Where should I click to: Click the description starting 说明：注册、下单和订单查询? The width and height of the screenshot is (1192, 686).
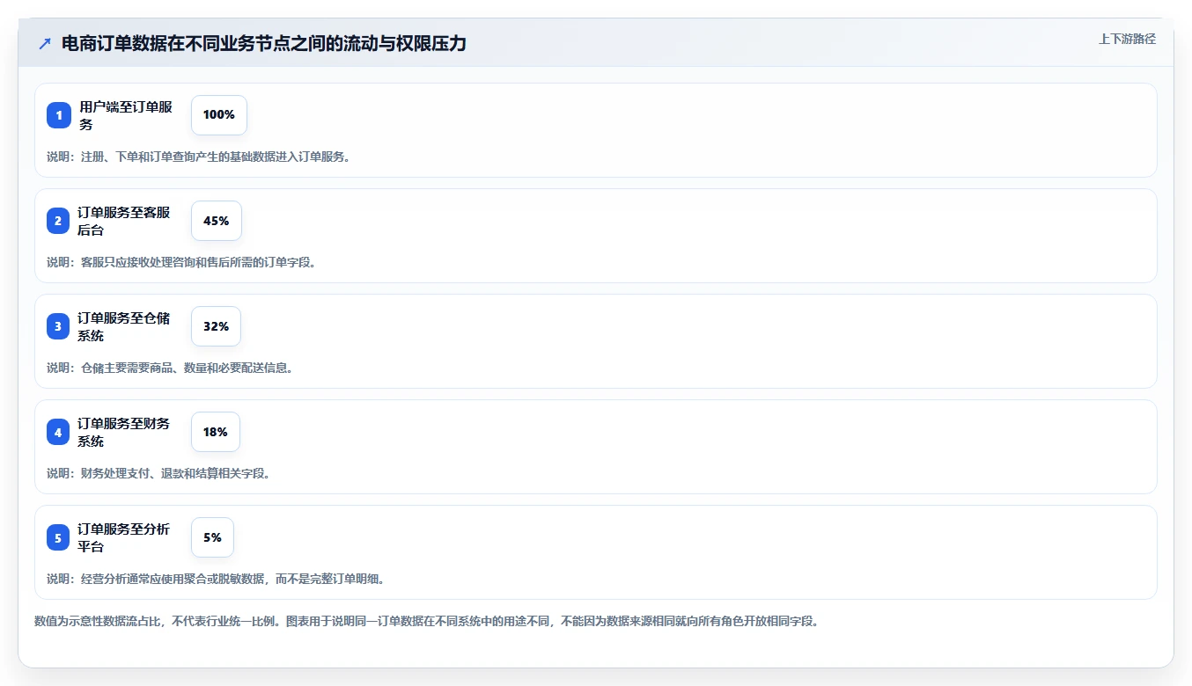[x=199, y=157]
